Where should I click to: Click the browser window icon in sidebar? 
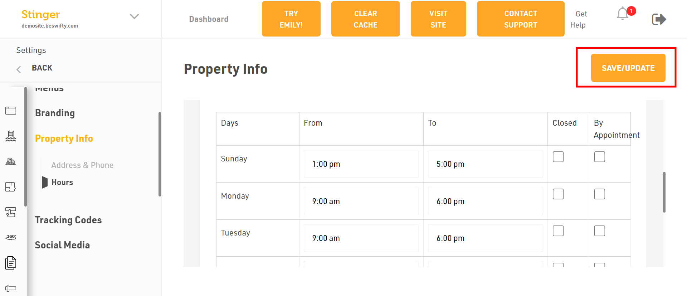(x=11, y=111)
